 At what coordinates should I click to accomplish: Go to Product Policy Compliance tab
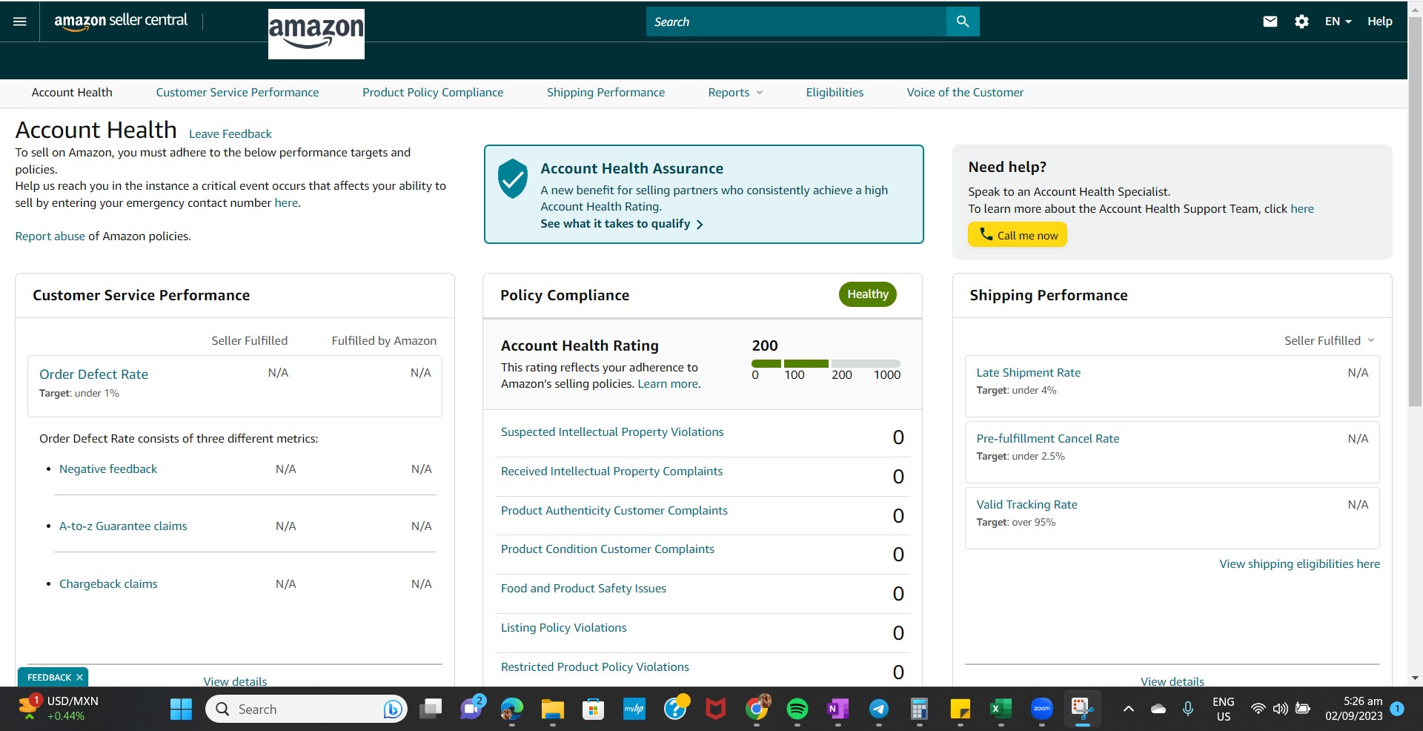pyautogui.click(x=433, y=93)
